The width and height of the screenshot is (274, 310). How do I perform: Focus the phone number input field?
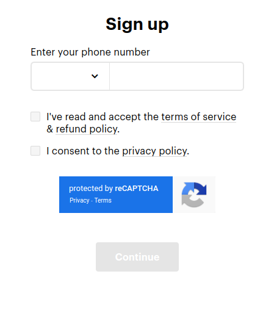pyautogui.click(x=176, y=76)
